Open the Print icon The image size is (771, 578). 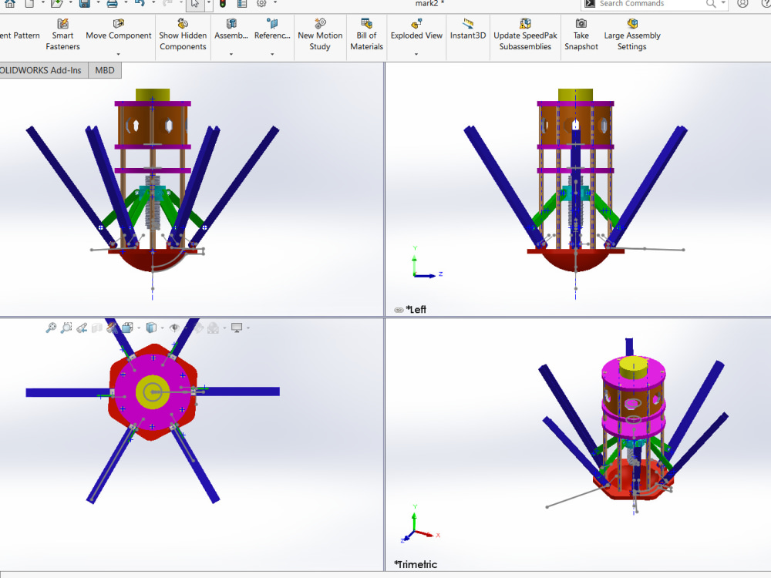tap(112, 4)
